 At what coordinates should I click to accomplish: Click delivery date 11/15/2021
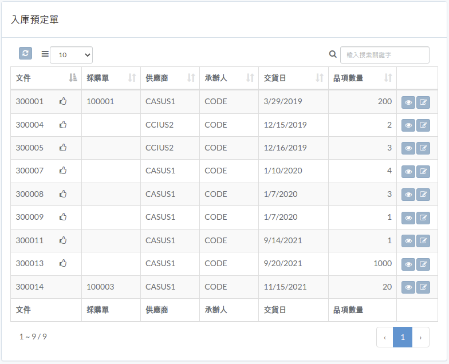pos(285,287)
